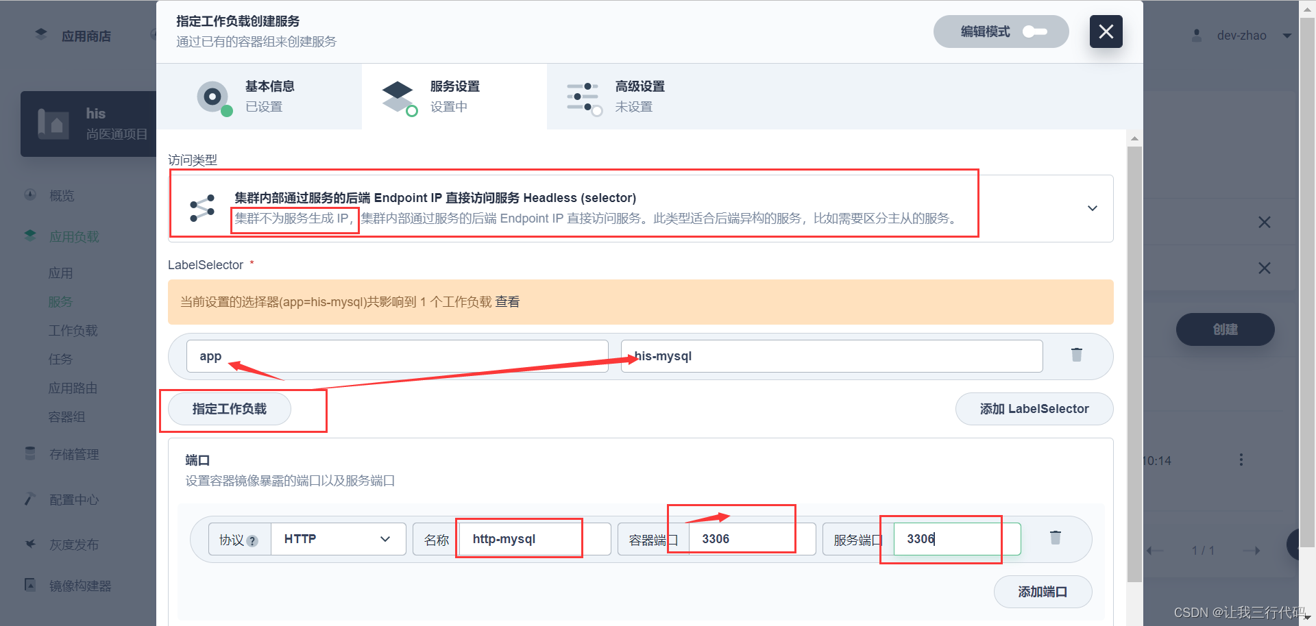Open 工作负载 sidebar item
1316x626 pixels.
(x=73, y=331)
